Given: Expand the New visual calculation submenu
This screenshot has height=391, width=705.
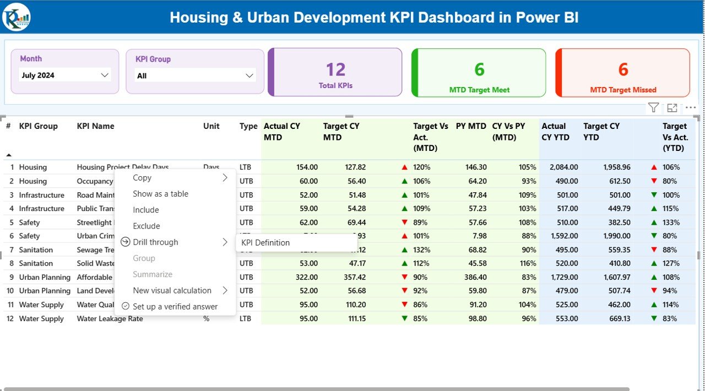Looking at the screenshot, I should (225, 291).
